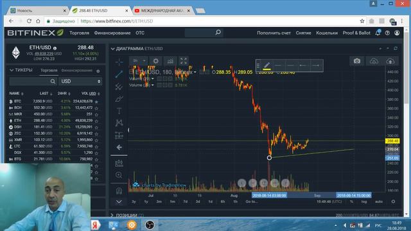The height and width of the screenshot is (231, 411).
Task: Select the pattern drawing tool
Action: click(119, 123)
